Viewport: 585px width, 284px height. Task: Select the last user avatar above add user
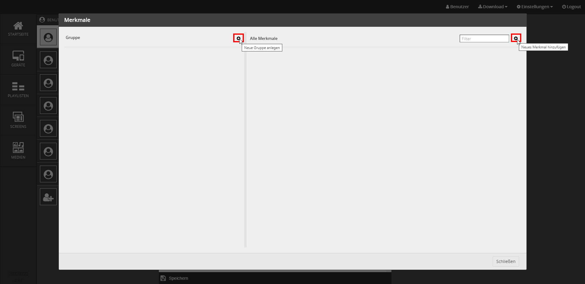point(48,174)
